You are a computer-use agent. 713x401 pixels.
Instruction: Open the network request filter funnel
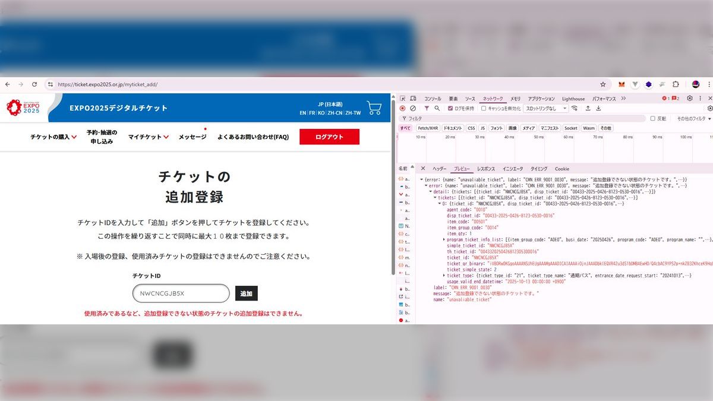point(427,108)
